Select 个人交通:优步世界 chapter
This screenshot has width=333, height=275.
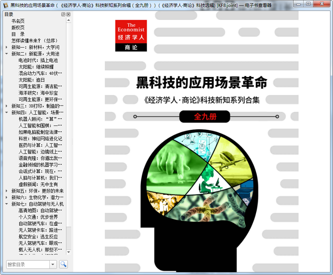click(38, 217)
